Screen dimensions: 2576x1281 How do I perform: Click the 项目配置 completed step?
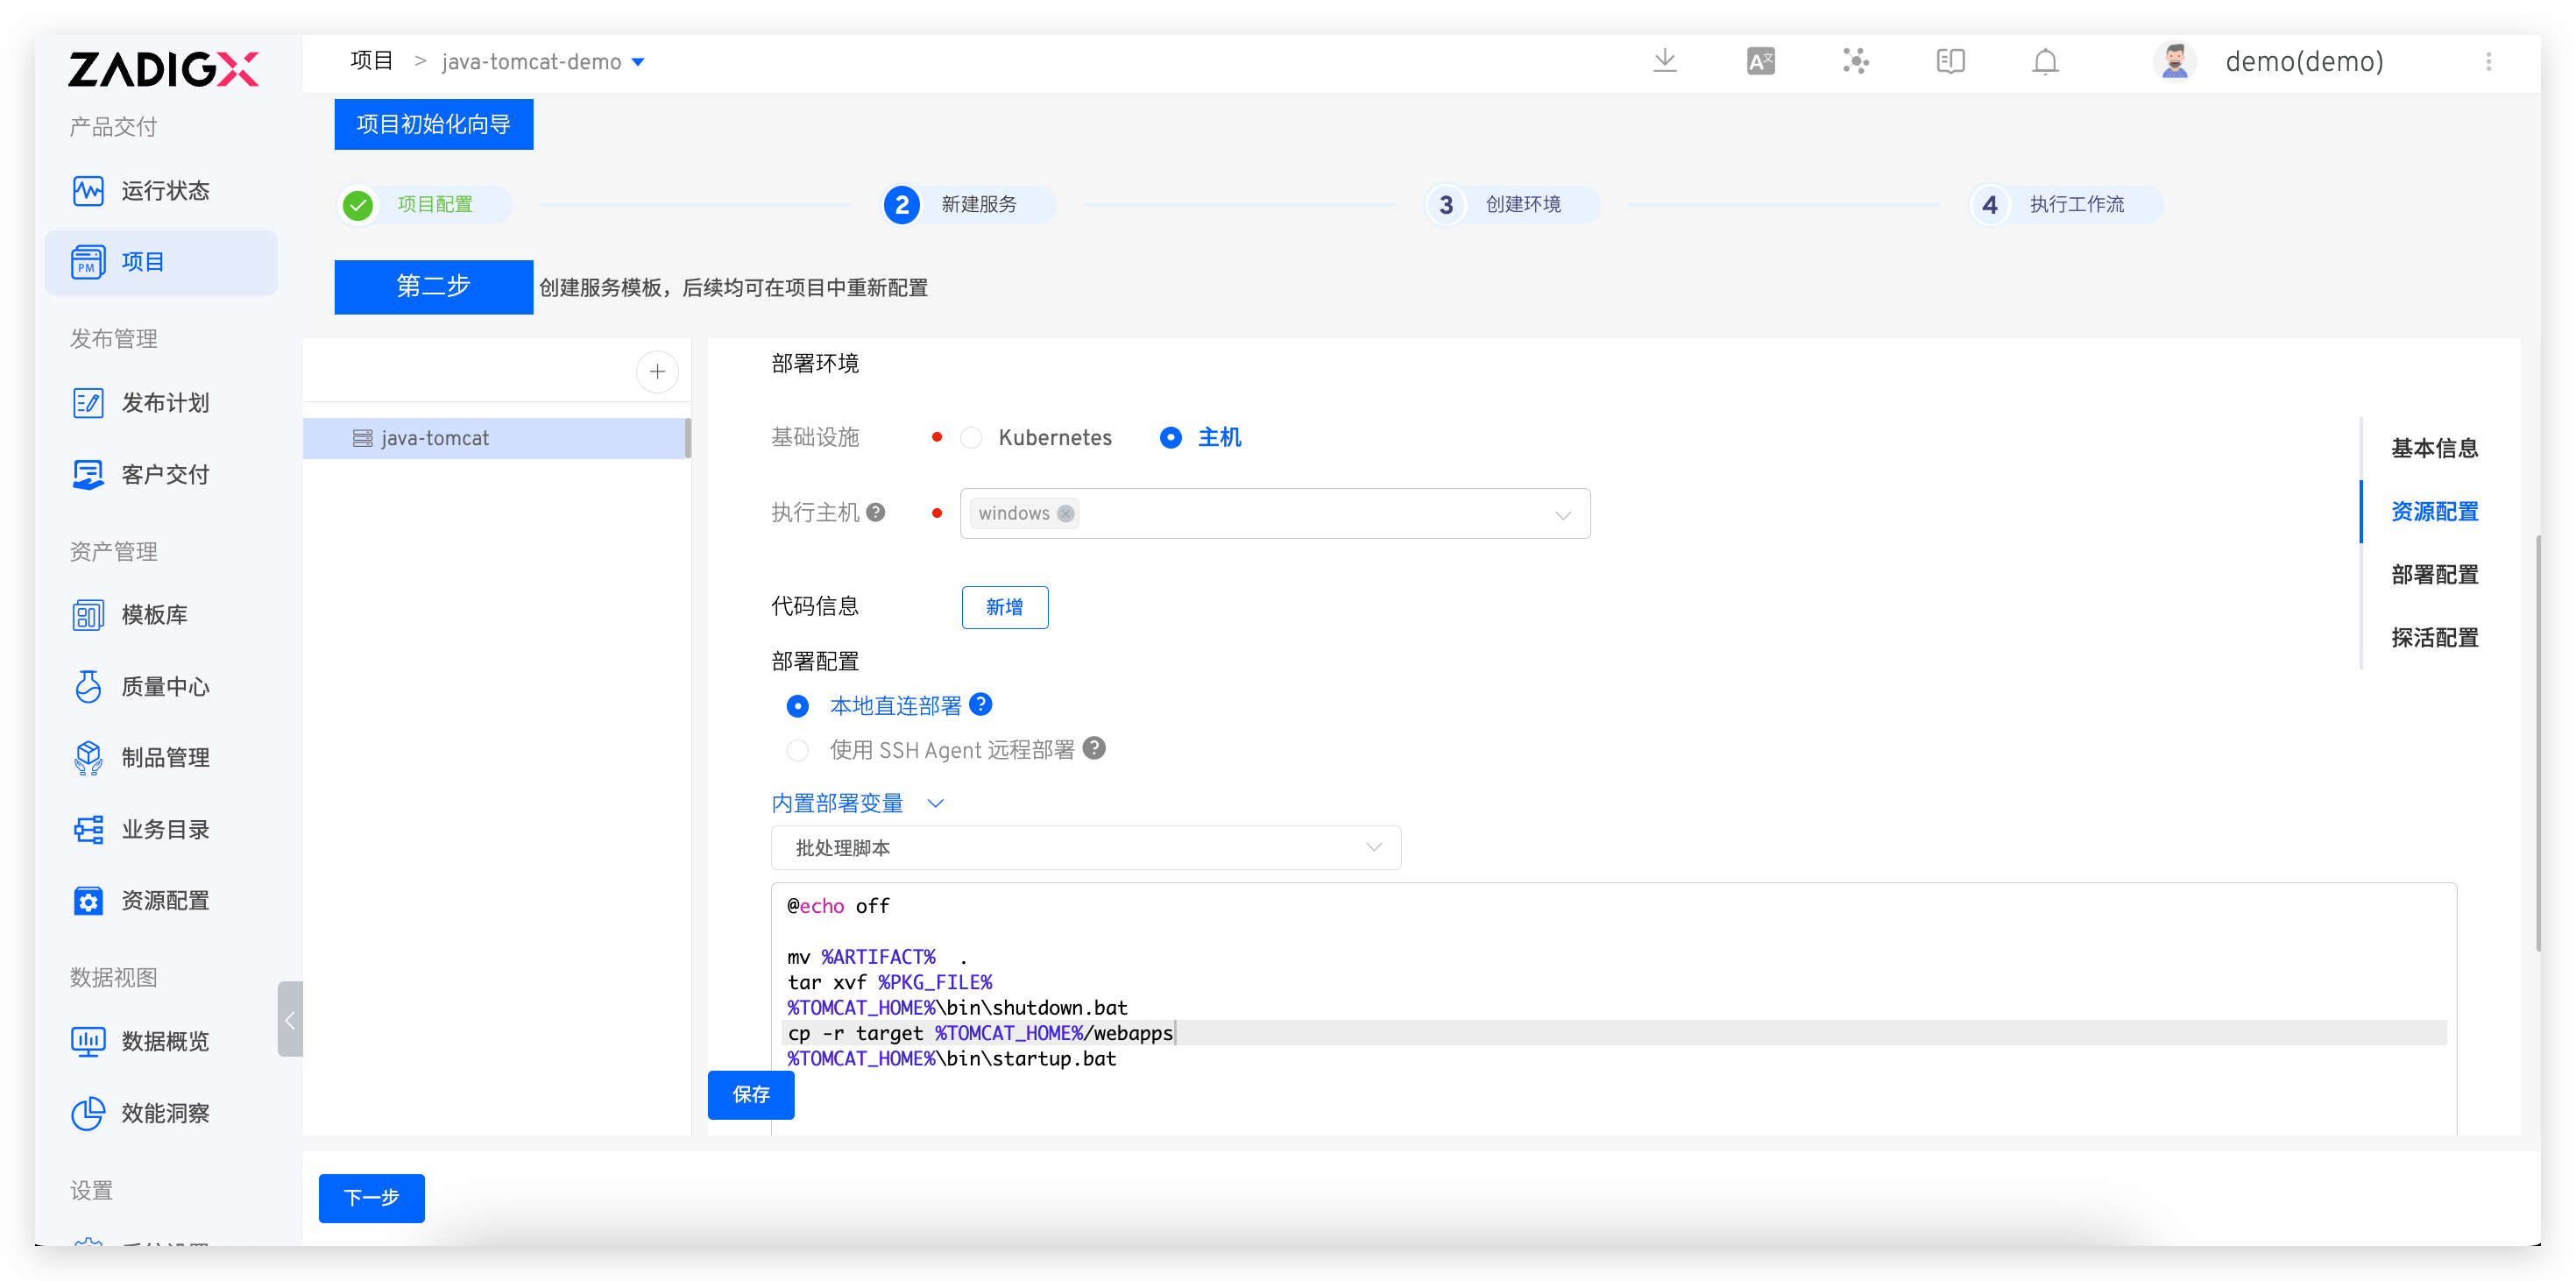pyautogui.click(x=424, y=205)
